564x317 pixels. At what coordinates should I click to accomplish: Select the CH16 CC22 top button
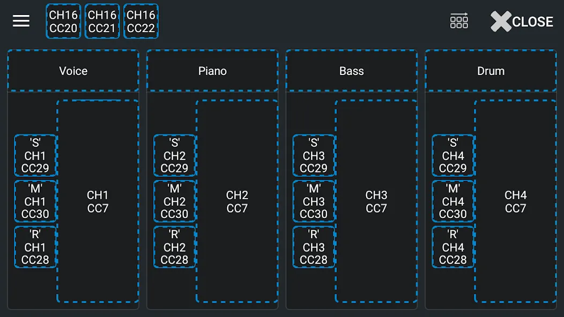[x=141, y=21]
